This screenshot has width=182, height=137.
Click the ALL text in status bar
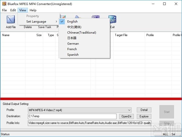(165, 134)
